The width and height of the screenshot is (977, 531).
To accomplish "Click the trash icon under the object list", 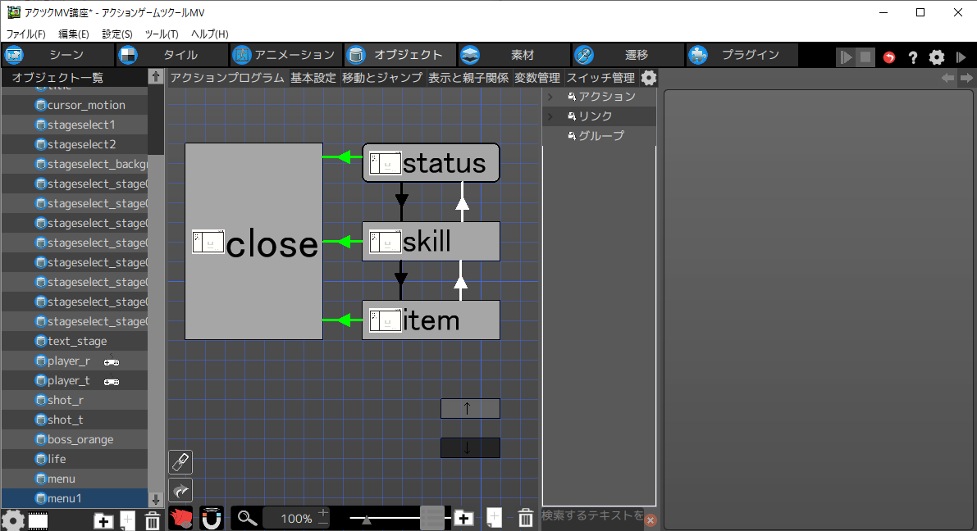I will point(153,520).
